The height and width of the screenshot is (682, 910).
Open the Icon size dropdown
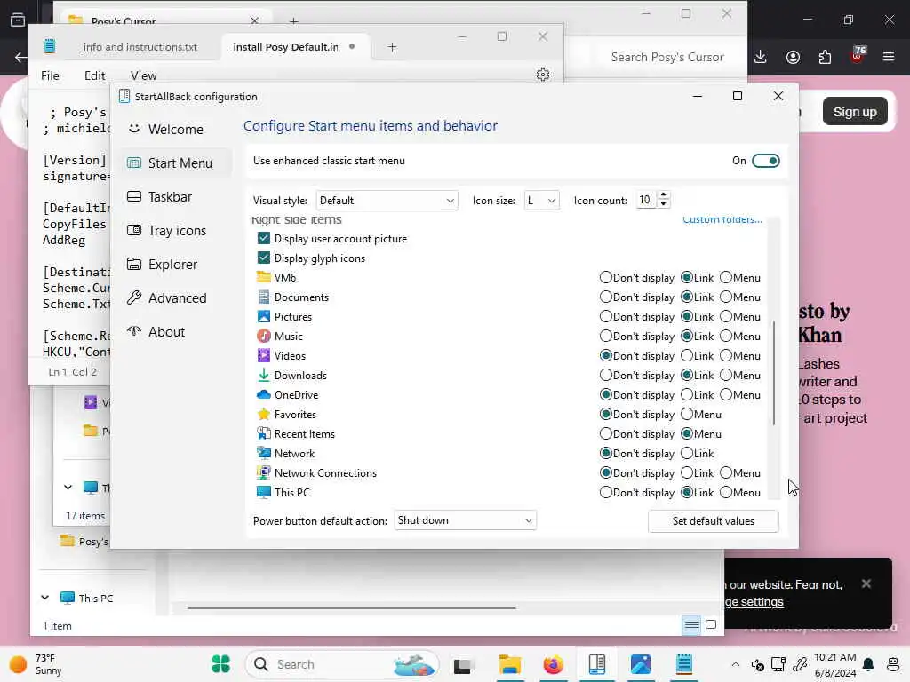point(541,201)
